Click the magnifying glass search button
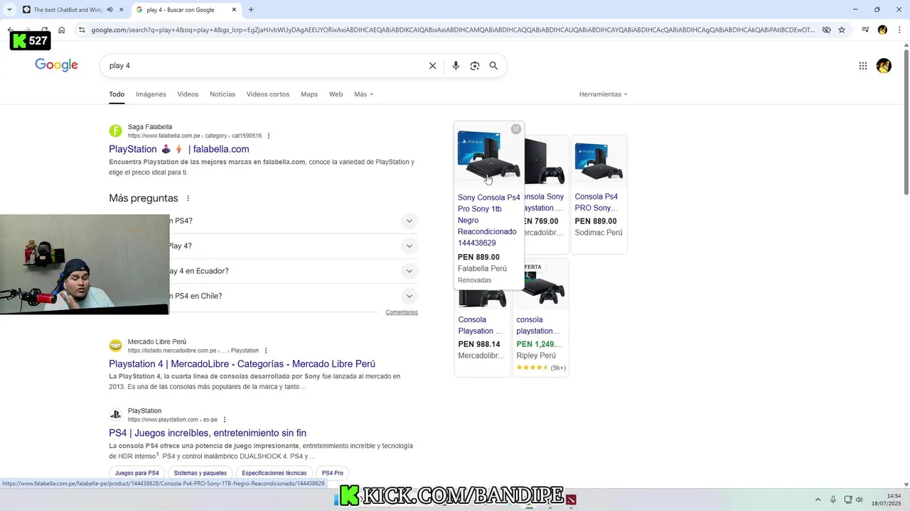 pyautogui.click(x=493, y=65)
